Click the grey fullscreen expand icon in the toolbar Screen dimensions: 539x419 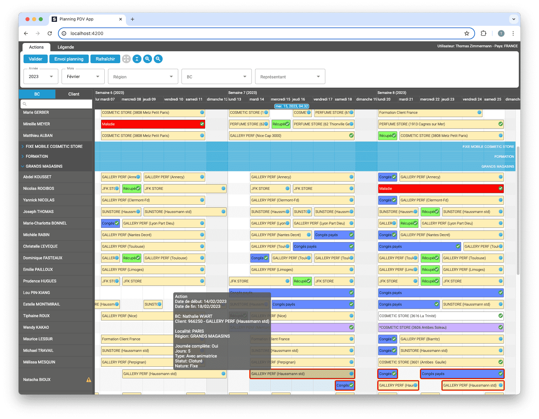(126, 59)
